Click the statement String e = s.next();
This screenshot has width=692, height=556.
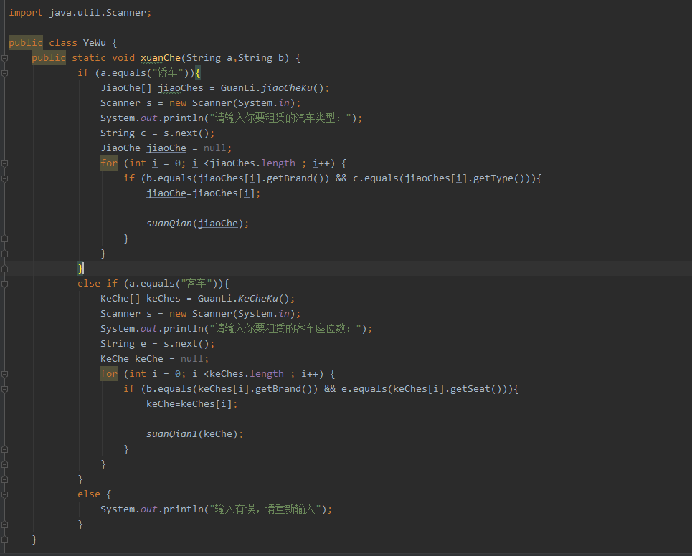click(158, 344)
